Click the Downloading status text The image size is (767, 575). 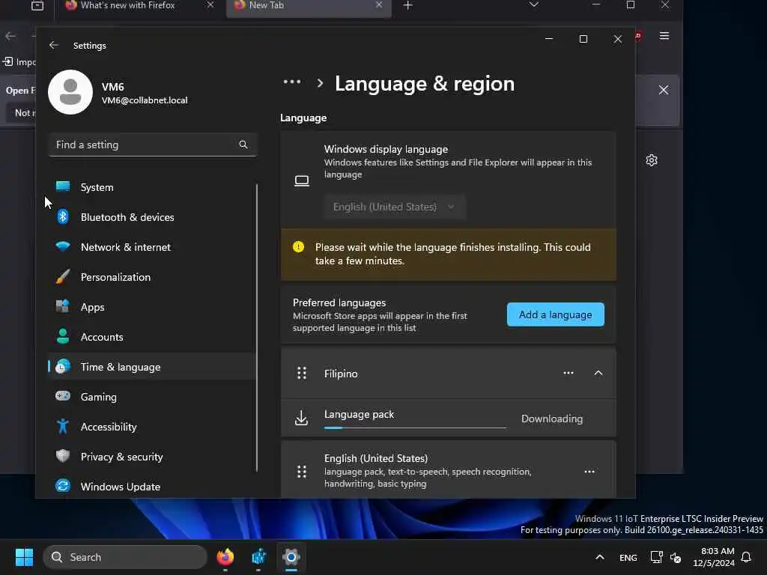(552, 419)
